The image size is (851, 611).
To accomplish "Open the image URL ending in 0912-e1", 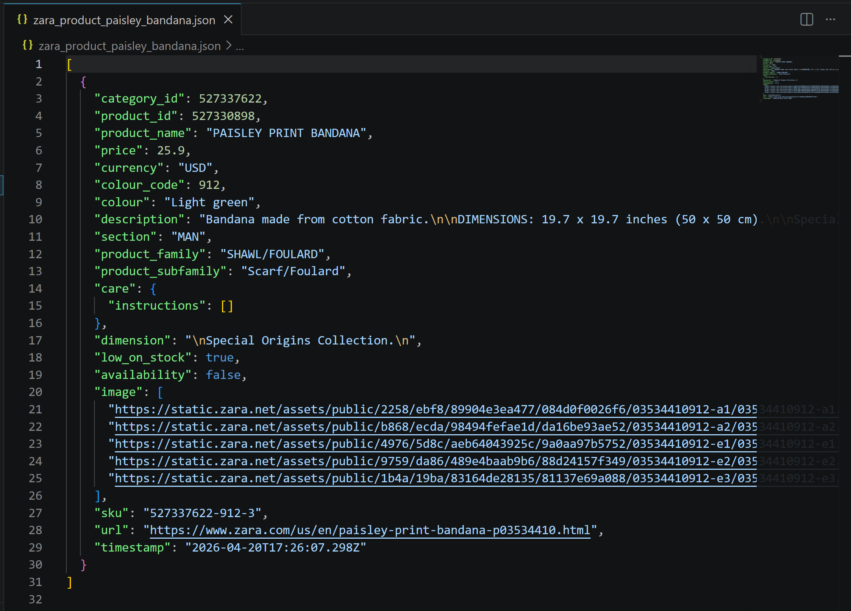I will pos(436,444).
